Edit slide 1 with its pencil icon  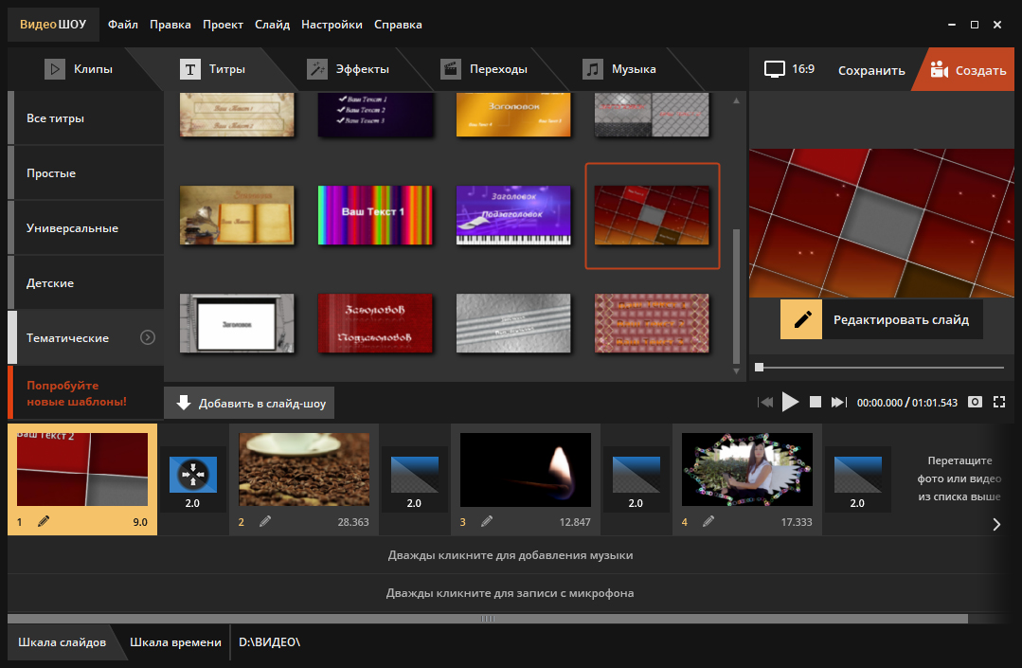click(43, 521)
